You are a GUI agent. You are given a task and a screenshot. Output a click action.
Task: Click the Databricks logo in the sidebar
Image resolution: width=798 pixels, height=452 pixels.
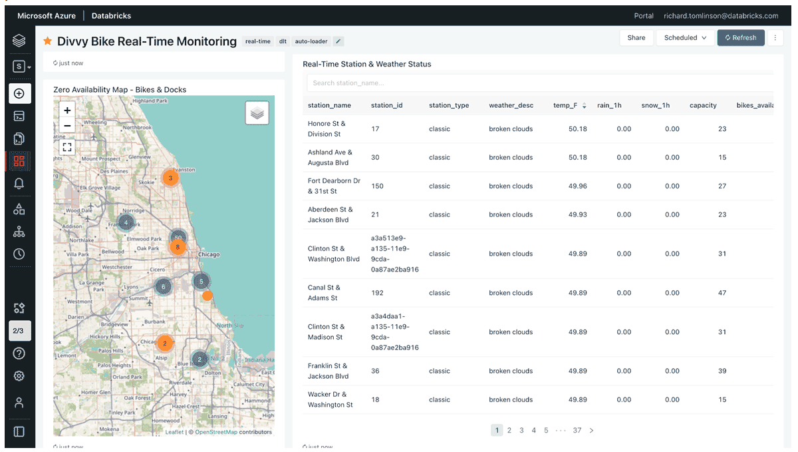coord(19,41)
